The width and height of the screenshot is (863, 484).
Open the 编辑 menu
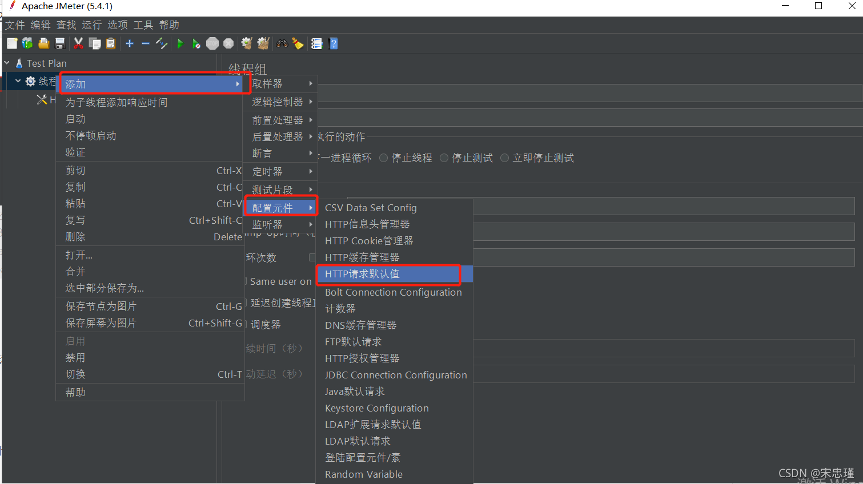click(41, 25)
